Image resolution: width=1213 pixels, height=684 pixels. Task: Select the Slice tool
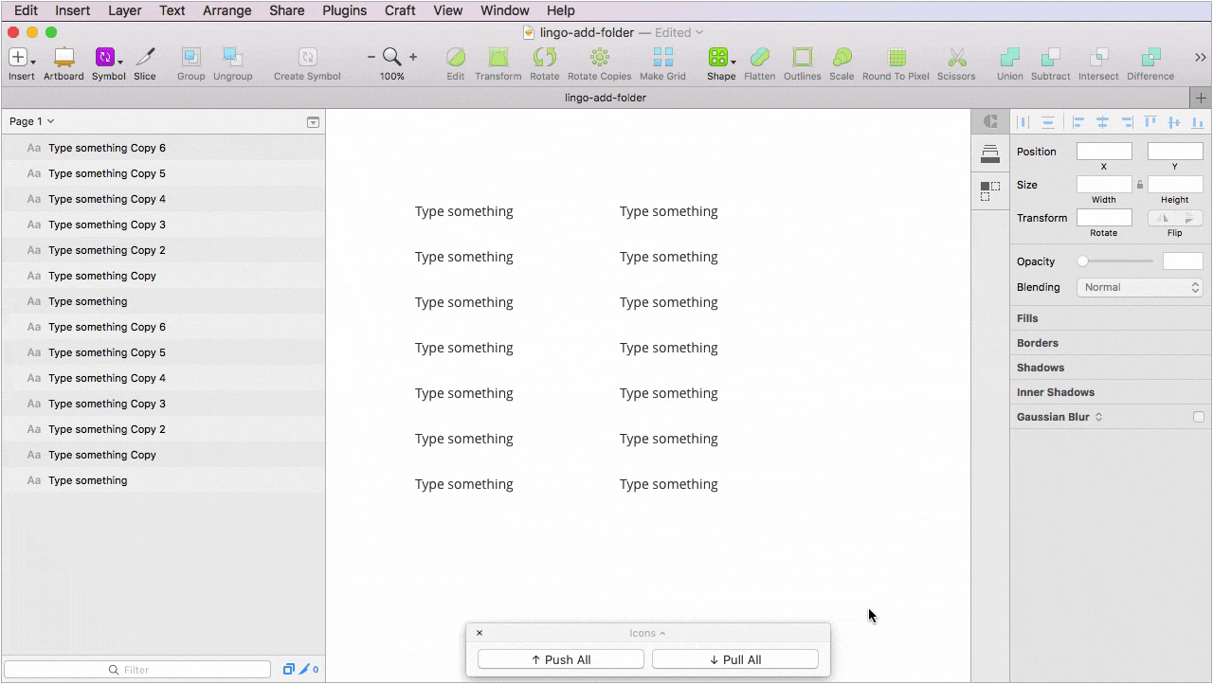coord(145,57)
